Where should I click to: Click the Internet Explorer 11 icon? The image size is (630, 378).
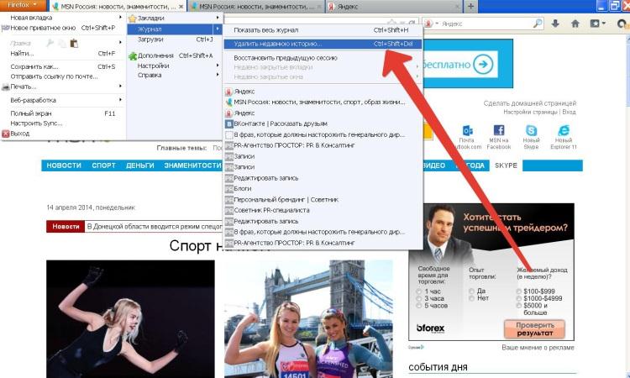click(564, 130)
